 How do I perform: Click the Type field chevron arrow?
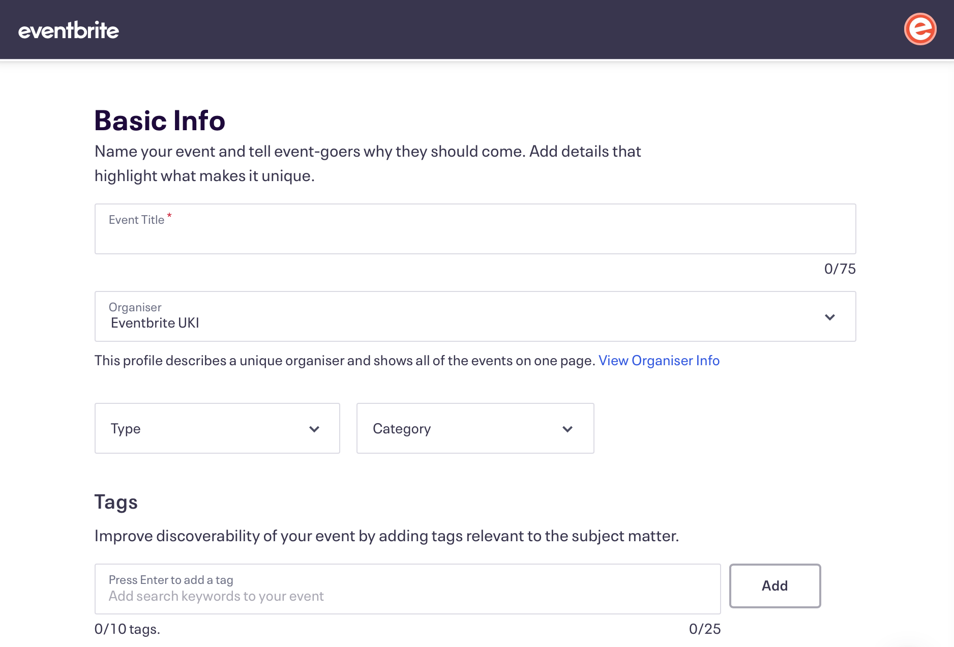[x=314, y=428]
